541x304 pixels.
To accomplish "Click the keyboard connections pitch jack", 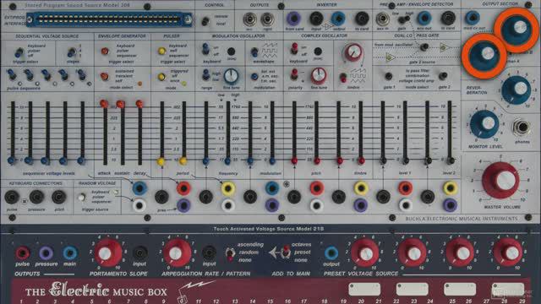I will (x=59, y=197).
